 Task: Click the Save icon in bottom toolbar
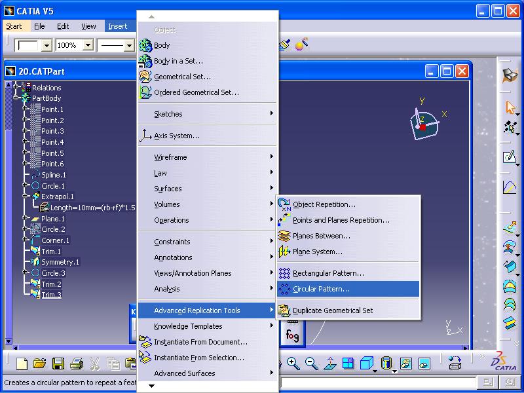point(58,364)
